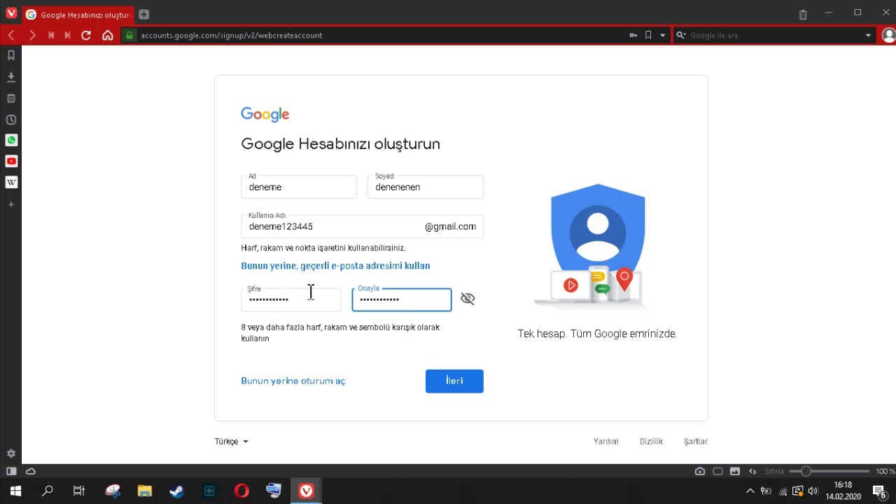The height and width of the screenshot is (504, 896).
Task: Click the rewind history button
Action: [x=50, y=35]
